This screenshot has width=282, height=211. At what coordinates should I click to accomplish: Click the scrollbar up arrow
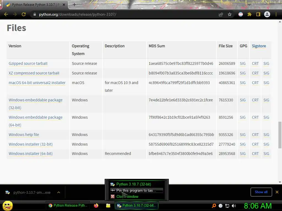(280, 22)
